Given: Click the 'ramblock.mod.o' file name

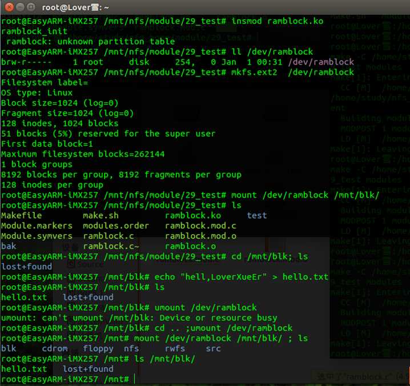Looking at the screenshot, I should coord(200,236).
